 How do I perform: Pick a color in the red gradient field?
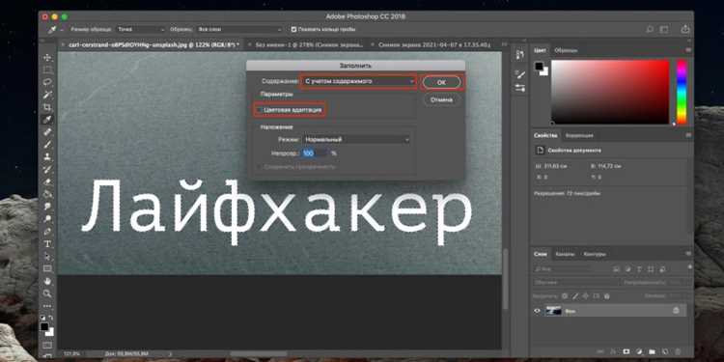click(610, 92)
